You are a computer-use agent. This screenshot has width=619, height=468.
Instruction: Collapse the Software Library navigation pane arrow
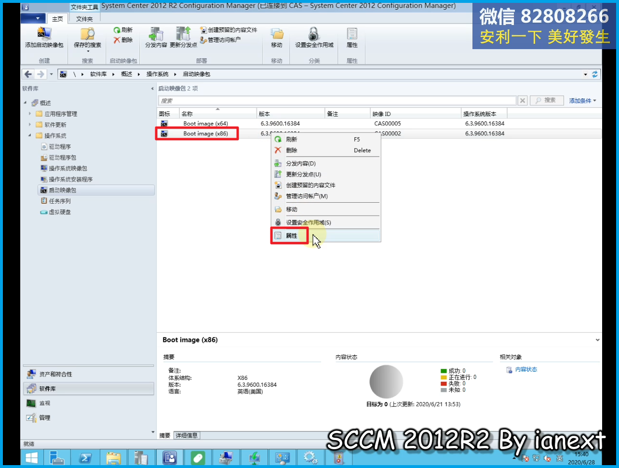tap(152, 89)
